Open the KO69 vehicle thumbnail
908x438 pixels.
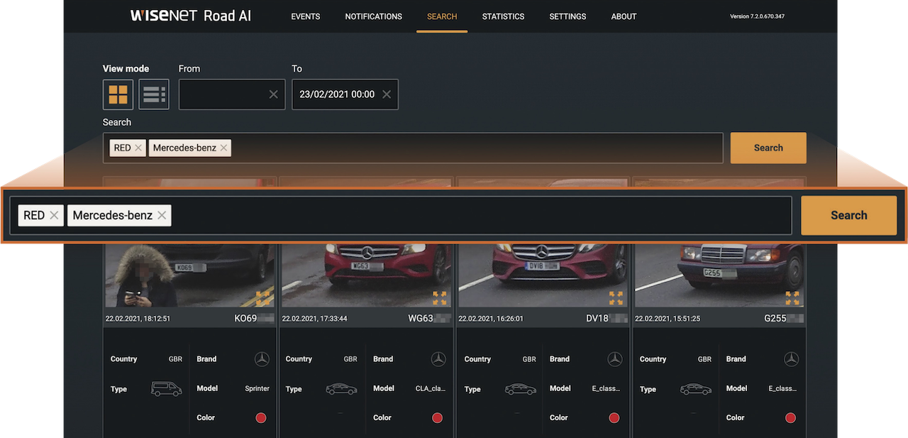[189, 275]
